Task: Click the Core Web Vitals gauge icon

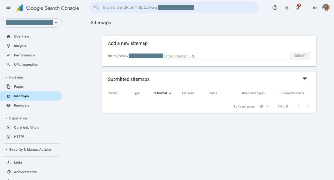Action: pos(8,128)
